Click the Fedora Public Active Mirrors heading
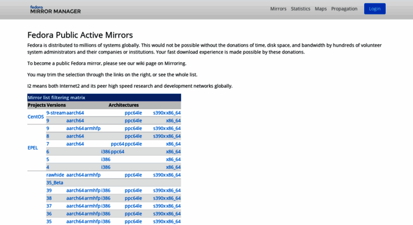 80,35
